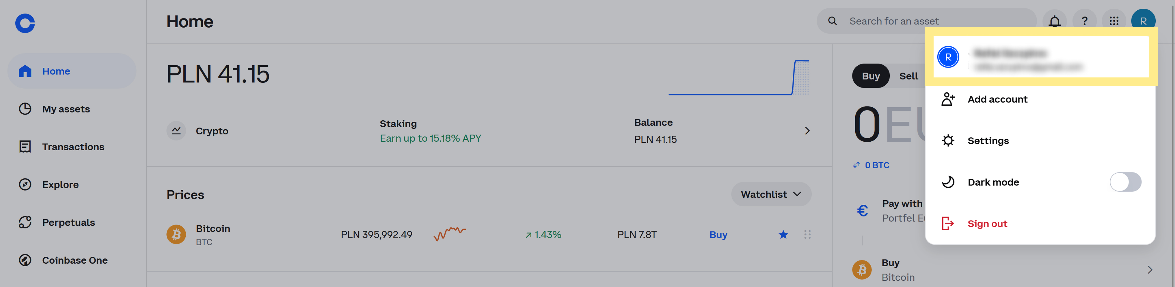
Task: Click the Buy link for Bitcoin
Action: tap(718, 235)
